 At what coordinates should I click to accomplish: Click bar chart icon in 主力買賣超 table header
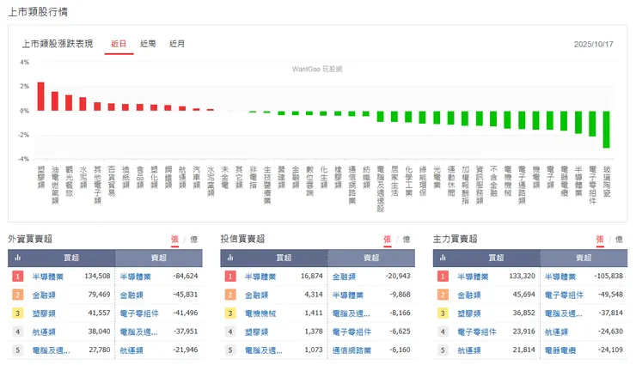coord(443,258)
